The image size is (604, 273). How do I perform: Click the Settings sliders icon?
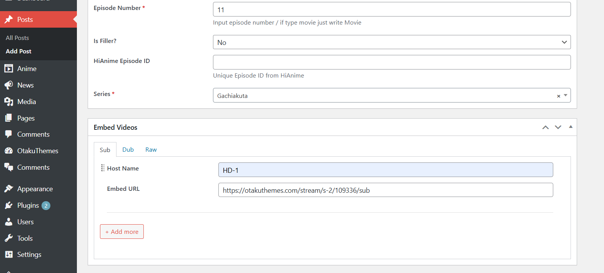coord(8,255)
